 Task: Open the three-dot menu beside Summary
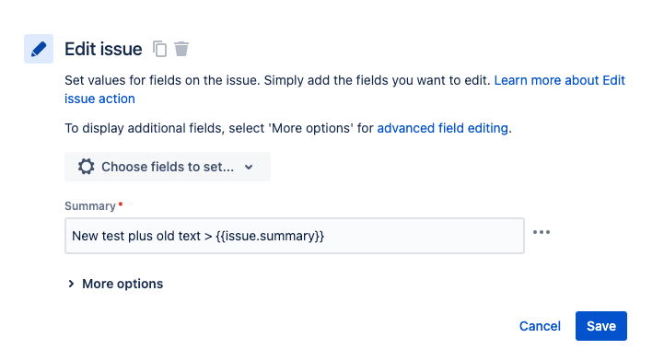(542, 232)
